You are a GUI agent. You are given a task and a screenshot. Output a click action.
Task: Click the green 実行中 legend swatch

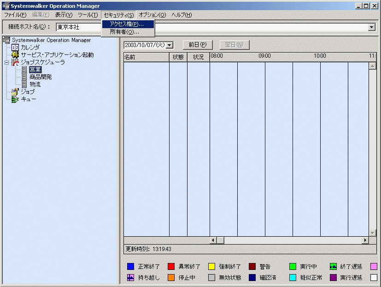[293, 267]
